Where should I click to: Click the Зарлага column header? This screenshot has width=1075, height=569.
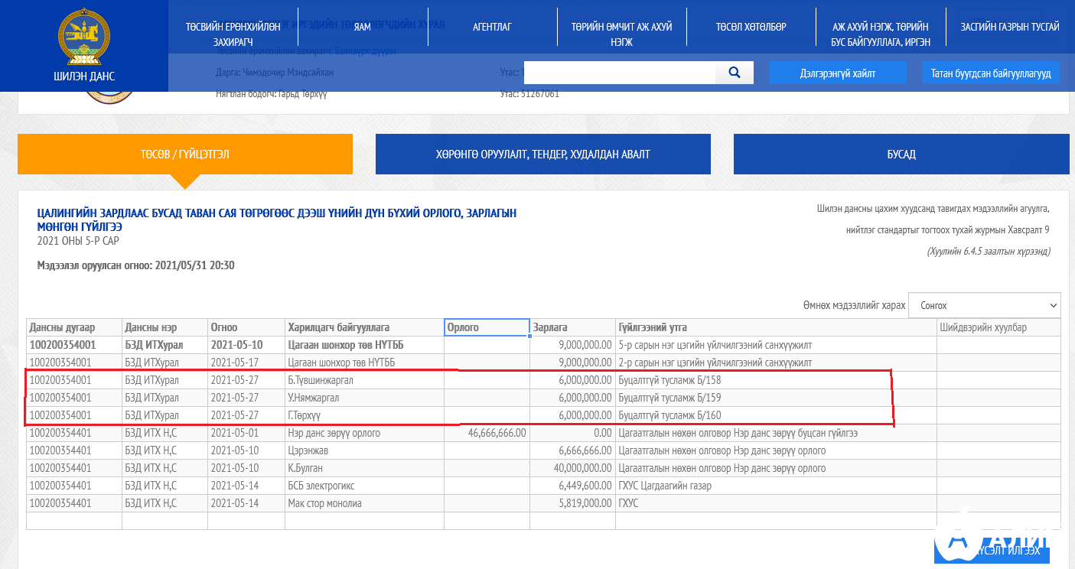pos(573,327)
